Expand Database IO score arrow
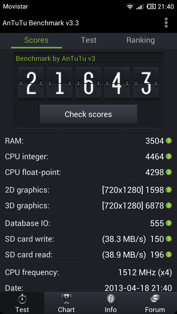 click(x=169, y=223)
